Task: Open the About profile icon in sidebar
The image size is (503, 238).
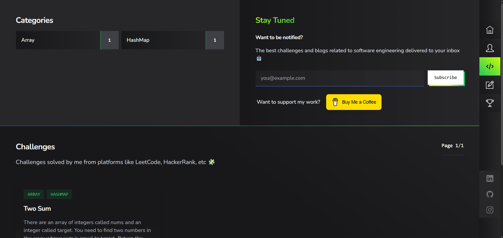Action: click(490, 48)
